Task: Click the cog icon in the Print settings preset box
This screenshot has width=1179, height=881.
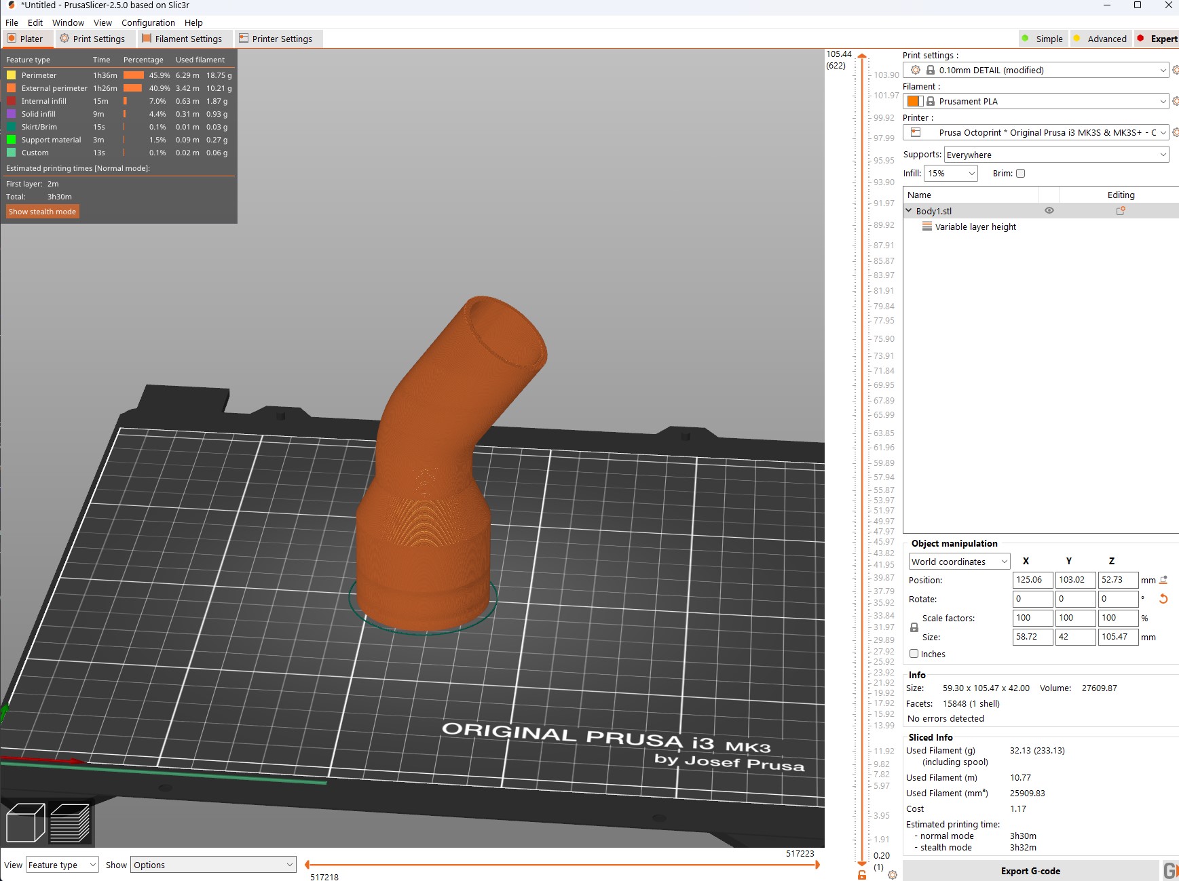Action: pyautogui.click(x=916, y=70)
